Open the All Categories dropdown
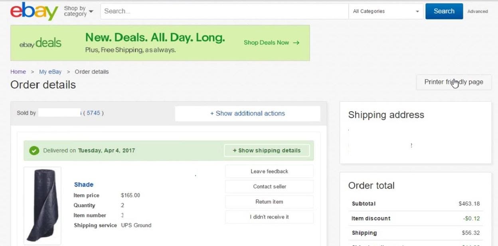498x246 pixels. (x=385, y=11)
